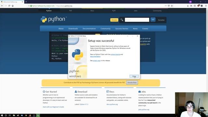Viewport: 208px width, 117px height.
Task: Click the Download heading with arrow icon
Action: pyautogui.click(x=81, y=92)
